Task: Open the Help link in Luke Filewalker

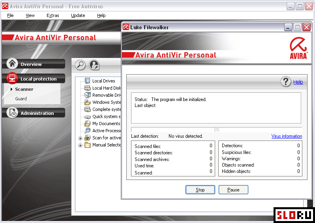Action: (x=298, y=82)
